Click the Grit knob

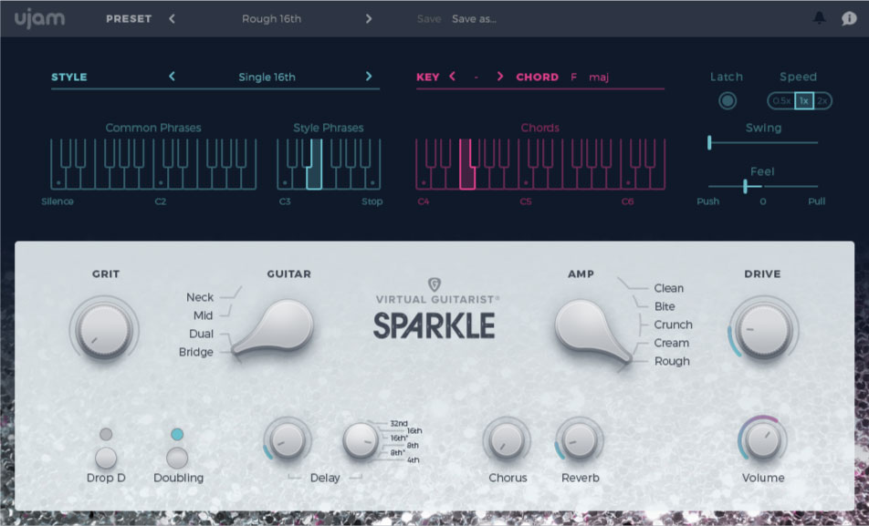click(104, 330)
